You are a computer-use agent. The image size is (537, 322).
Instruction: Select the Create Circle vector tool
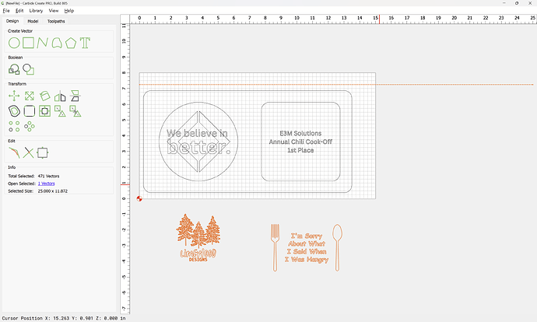pyautogui.click(x=14, y=43)
